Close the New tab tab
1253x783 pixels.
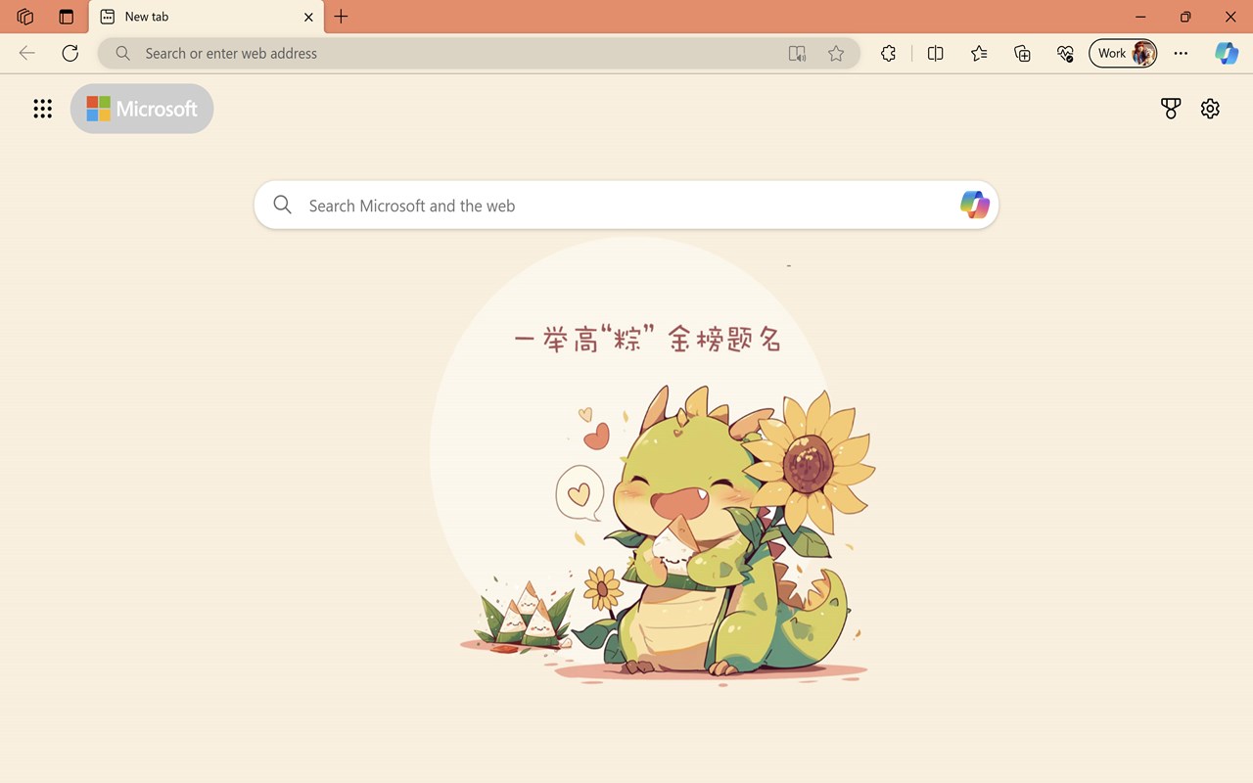pos(308,17)
